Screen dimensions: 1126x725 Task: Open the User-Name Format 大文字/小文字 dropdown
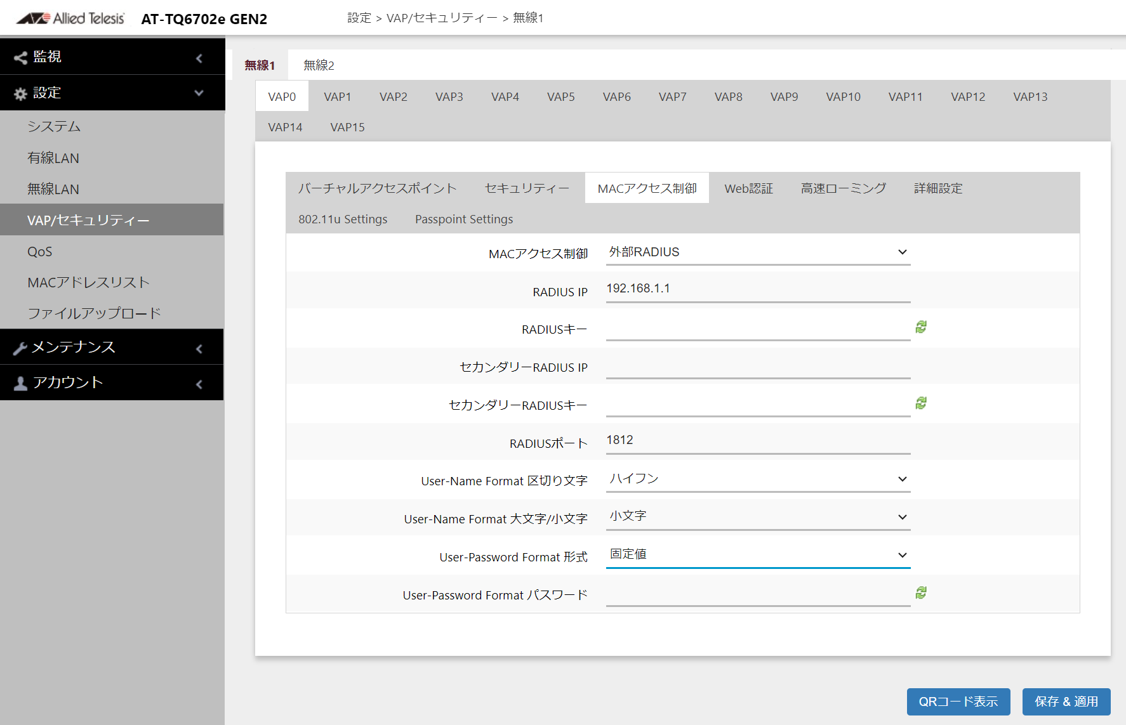pyautogui.click(x=758, y=517)
